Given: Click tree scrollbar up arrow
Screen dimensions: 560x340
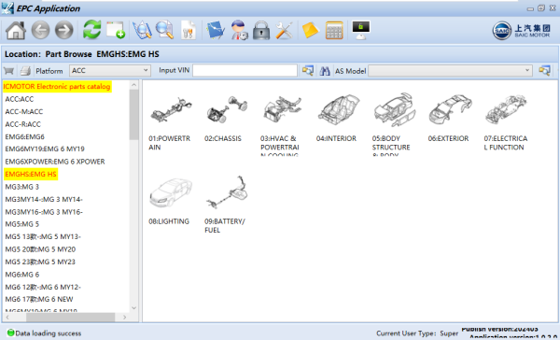Looking at the screenshot, I should pyautogui.click(x=133, y=85).
